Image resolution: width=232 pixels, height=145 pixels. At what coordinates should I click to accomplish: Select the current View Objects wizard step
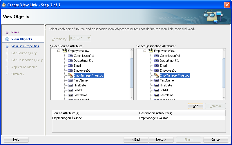(22, 39)
